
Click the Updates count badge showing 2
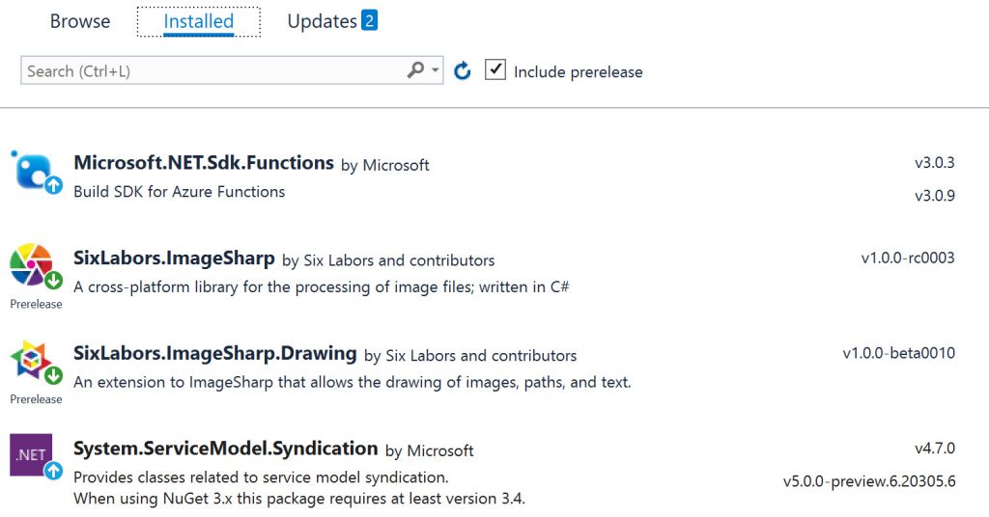click(x=369, y=20)
